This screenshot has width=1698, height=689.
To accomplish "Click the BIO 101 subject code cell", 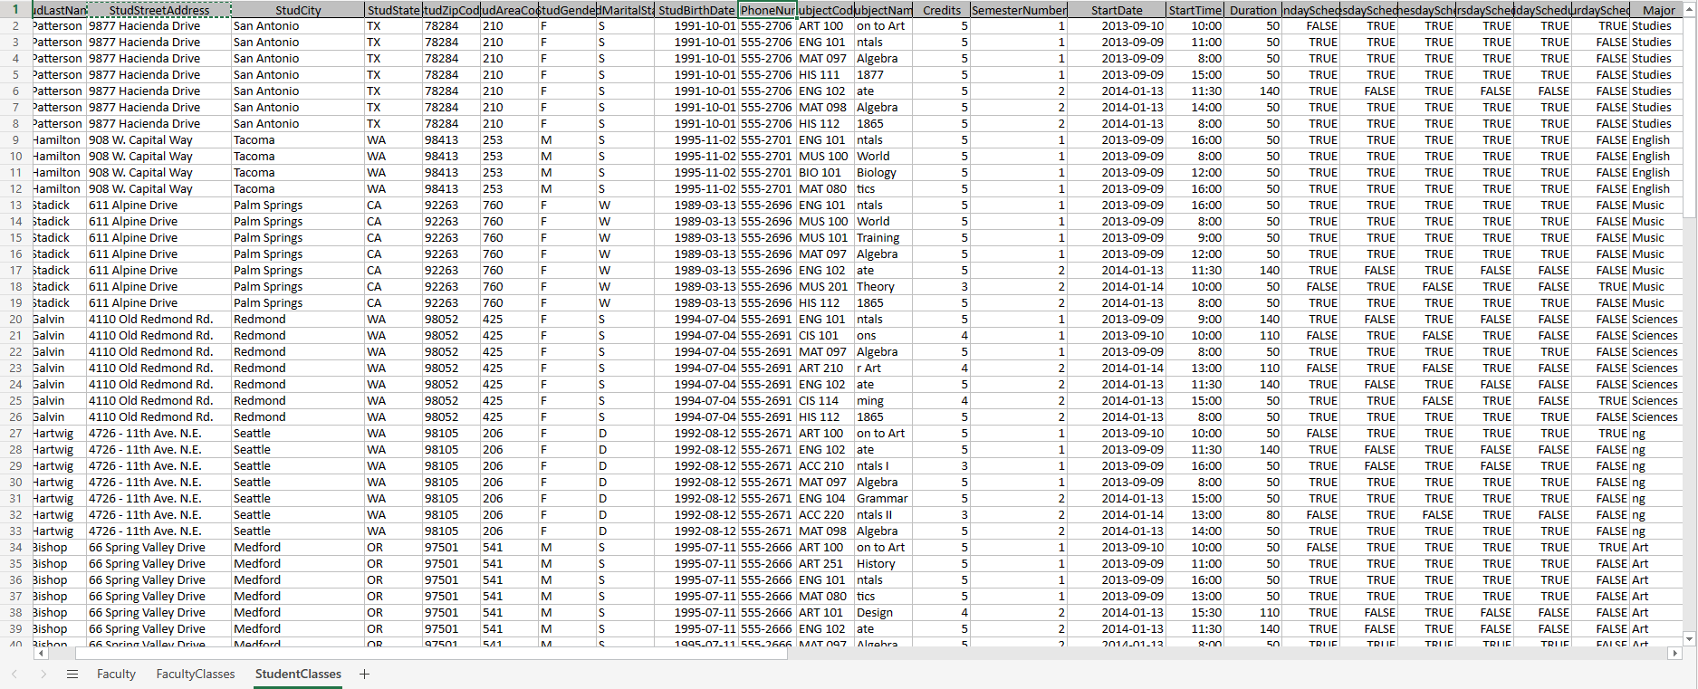I will [x=825, y=173].
